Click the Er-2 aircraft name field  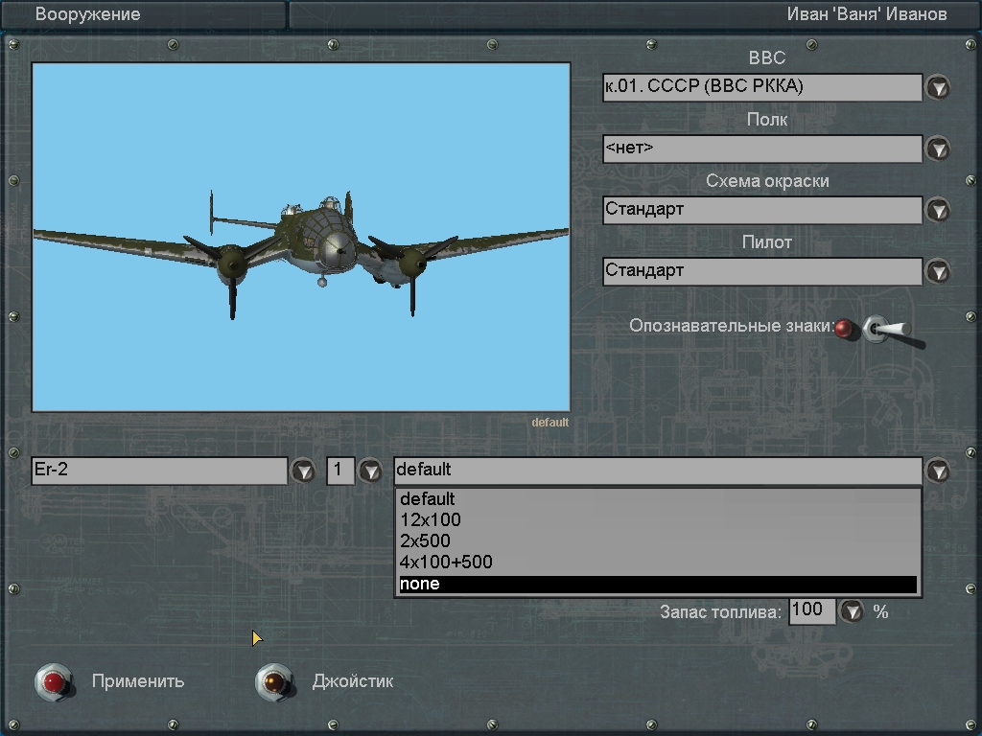pyautogui.click(x=159, y=471)
